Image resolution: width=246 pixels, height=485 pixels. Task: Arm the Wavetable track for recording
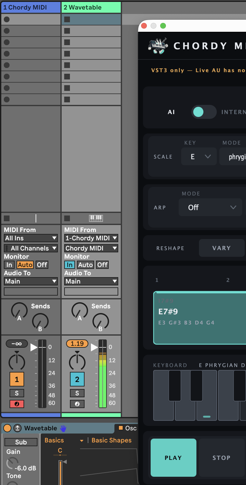[x=77, y=404]
